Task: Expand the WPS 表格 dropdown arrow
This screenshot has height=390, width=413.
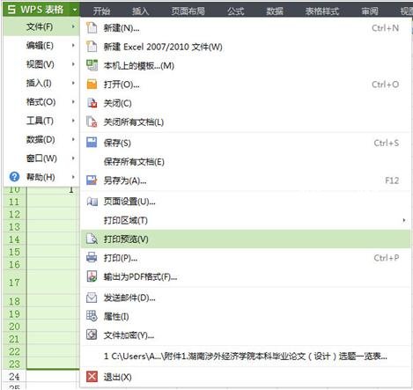Action: [75, 10]
